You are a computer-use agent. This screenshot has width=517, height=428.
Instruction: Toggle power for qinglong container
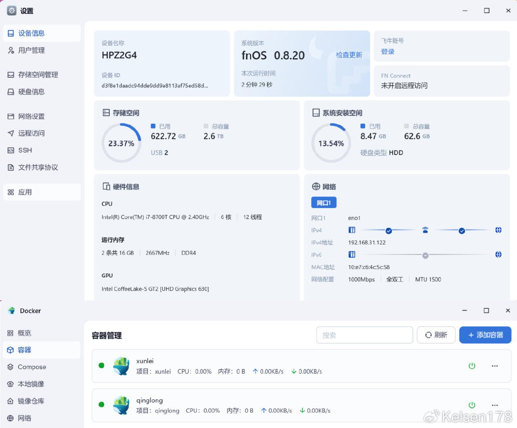click(x=472, y=405)
